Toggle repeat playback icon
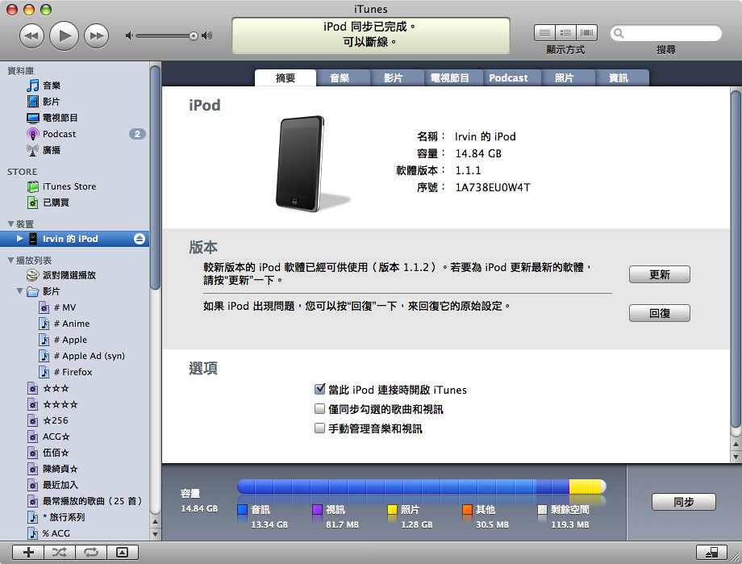This screenshot has height=564, width=742. point(90,552)
